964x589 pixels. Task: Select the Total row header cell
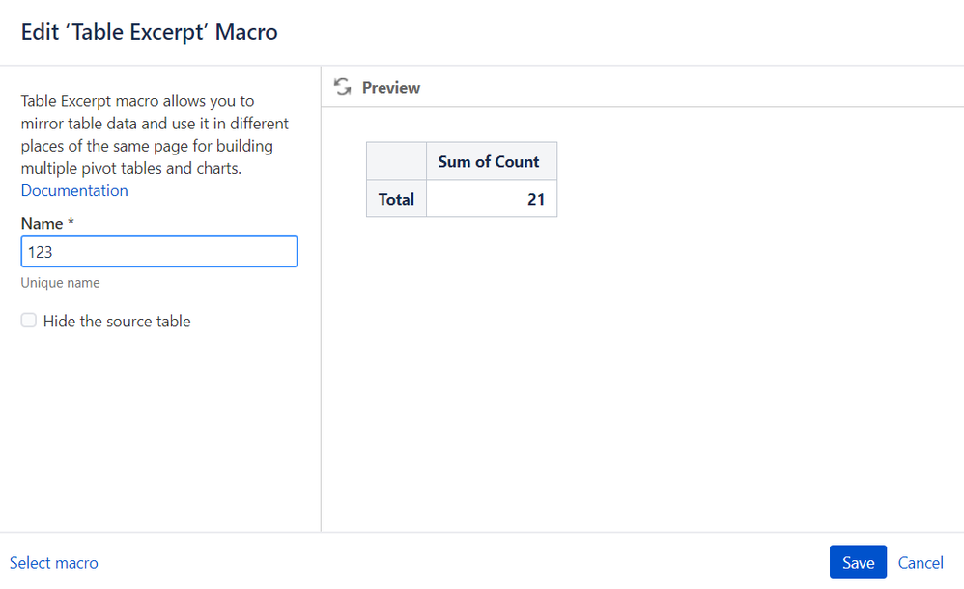396,199
